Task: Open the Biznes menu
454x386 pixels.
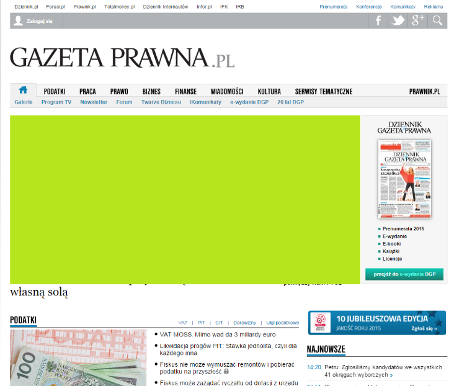Action: tap(151, 92)
